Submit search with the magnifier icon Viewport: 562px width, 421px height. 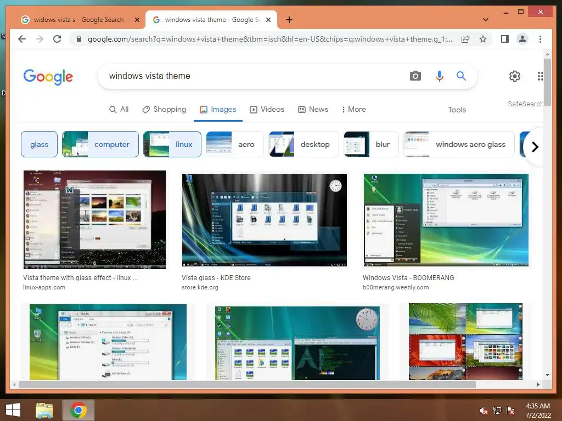pyautogui.click(x=461, y=76)
